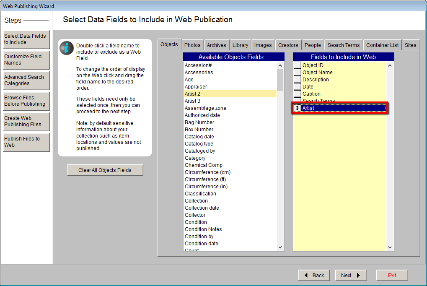Click up arrow of Fields to Include scrollbar

(390, 65)
